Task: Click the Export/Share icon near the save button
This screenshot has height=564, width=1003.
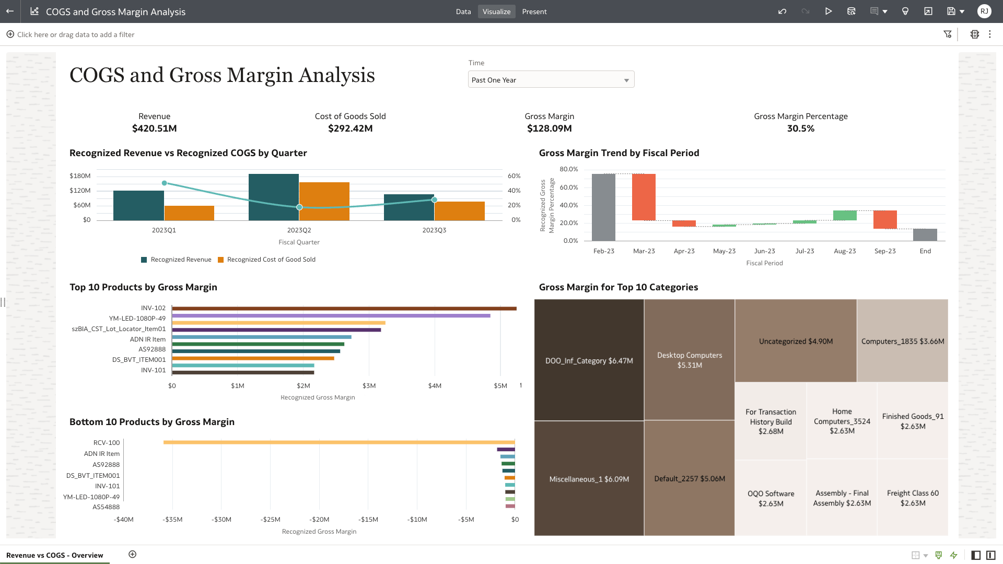Action: pyautogui.click(x=928, y=11)
